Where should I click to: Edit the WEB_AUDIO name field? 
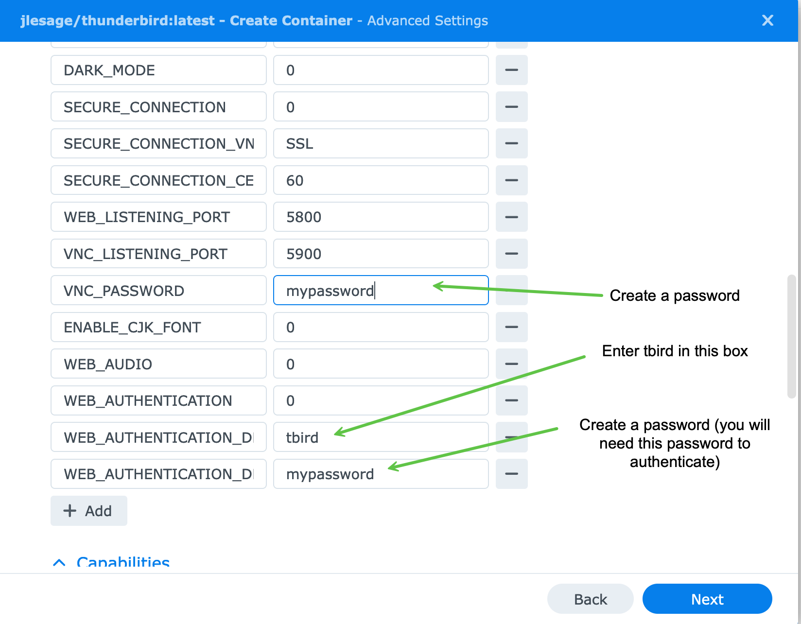tap(158, 364)
